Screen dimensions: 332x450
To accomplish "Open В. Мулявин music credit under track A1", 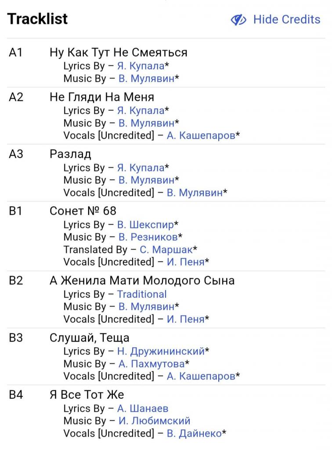I will pos(146,79).
